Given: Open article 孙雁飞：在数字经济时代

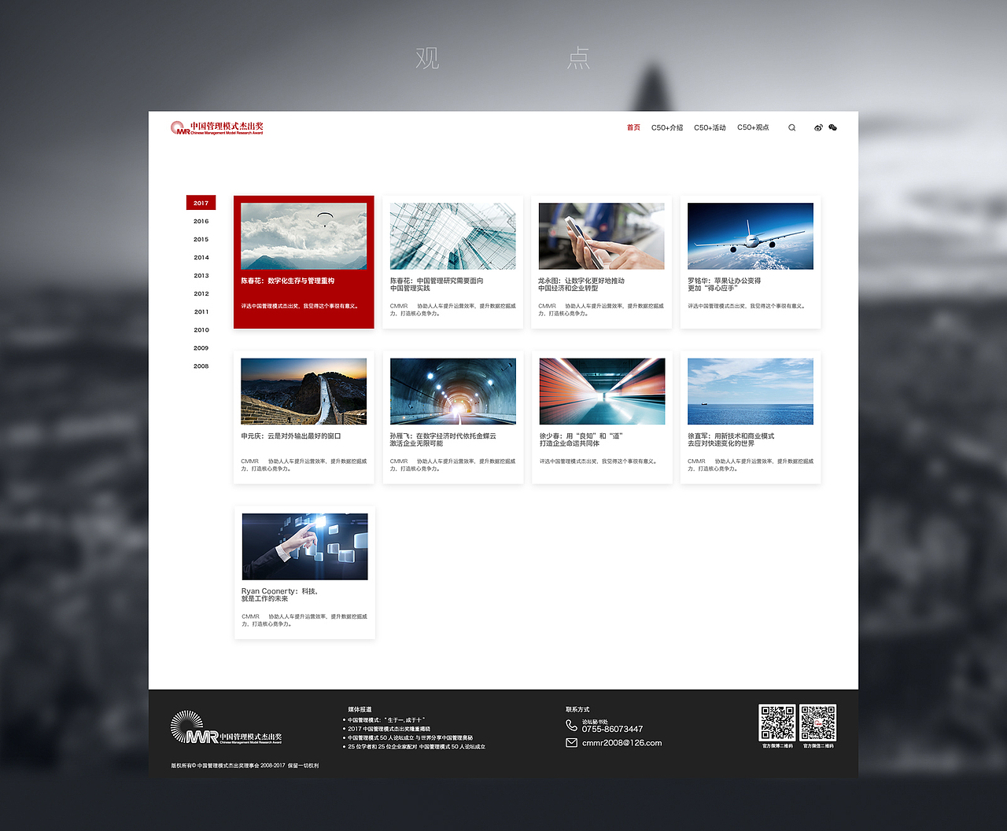Looking at the screenshot, I should pyautogui.click(x=443, y=439).
